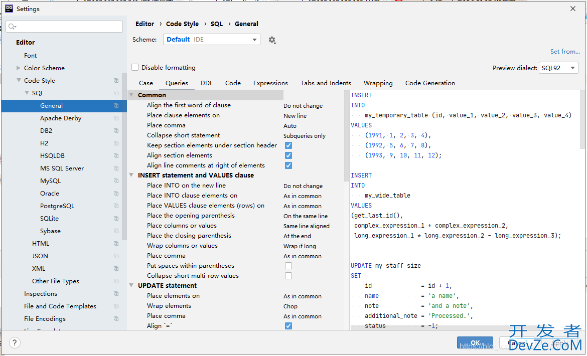The height and width of the screenshot is (356, 587).
Task: Click the DataGrip logo in title bar
Action: coord(9,9)
